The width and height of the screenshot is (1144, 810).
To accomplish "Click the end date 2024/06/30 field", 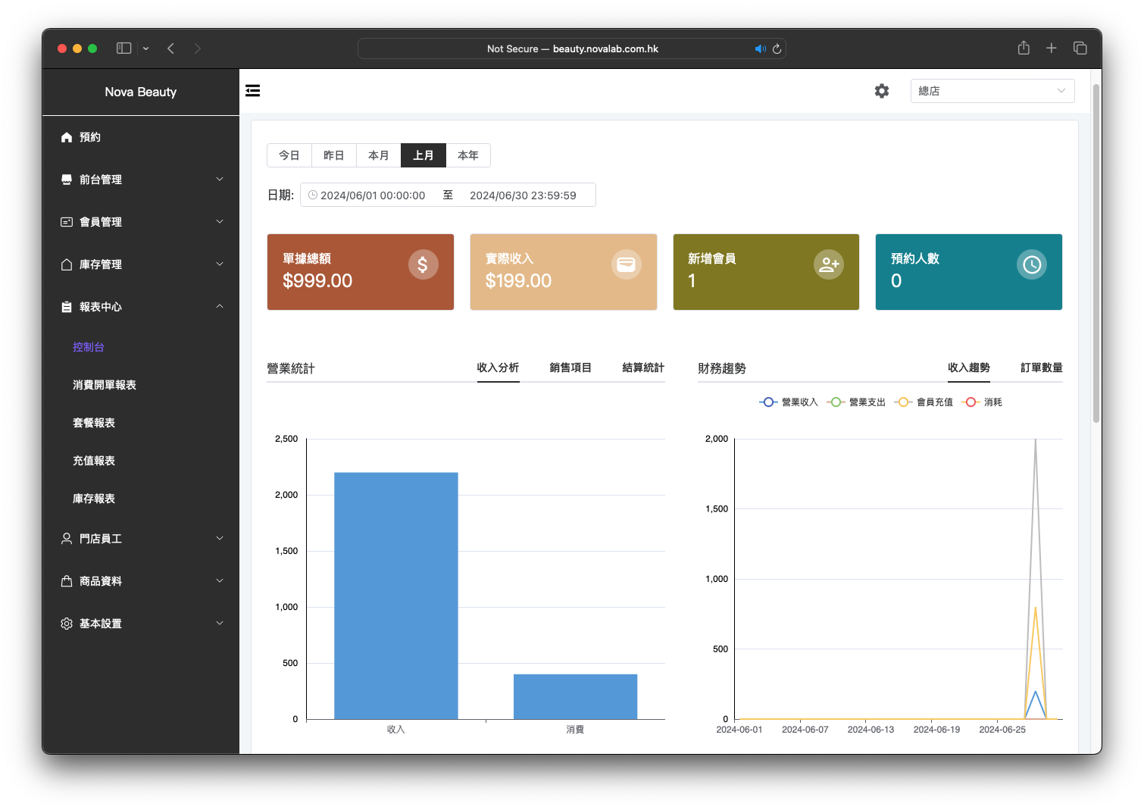I will pyautogui.click(x=523, y=195).
